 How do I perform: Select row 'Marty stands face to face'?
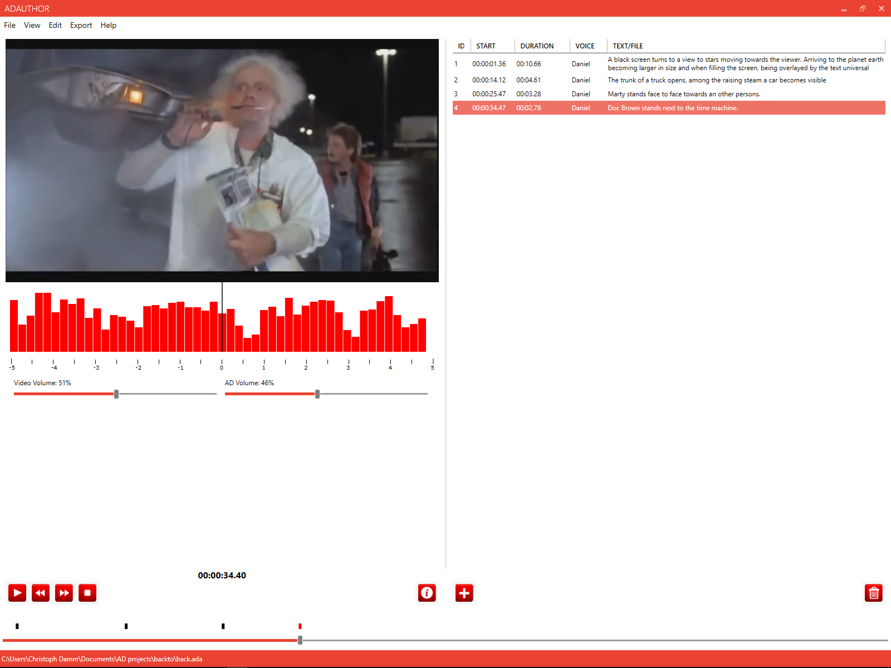669,94
